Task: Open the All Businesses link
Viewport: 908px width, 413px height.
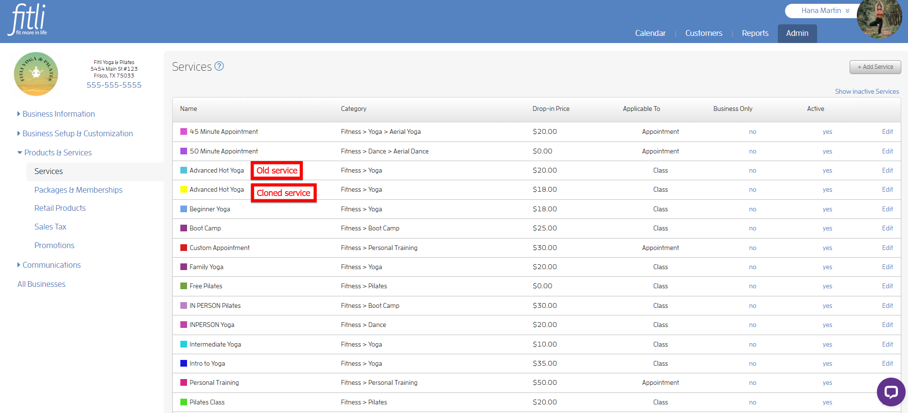Action: coord(41,284)
